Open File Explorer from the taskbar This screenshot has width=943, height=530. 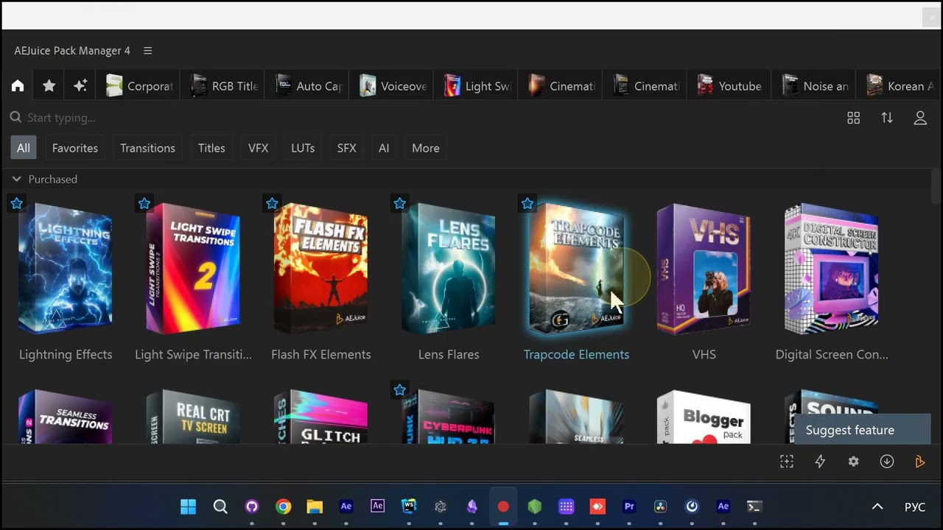(315, 506)
